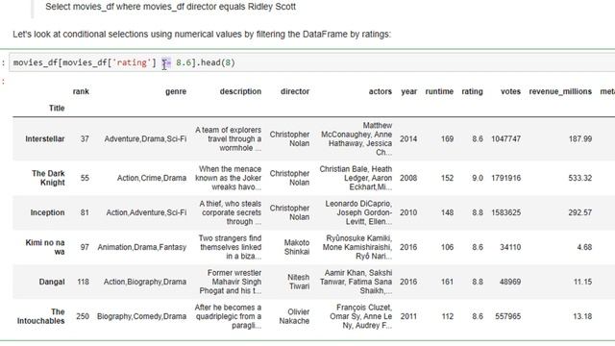Screen dimensions: 615x346
Task: Click revenue value 292.57
Action: click(580, 212)
